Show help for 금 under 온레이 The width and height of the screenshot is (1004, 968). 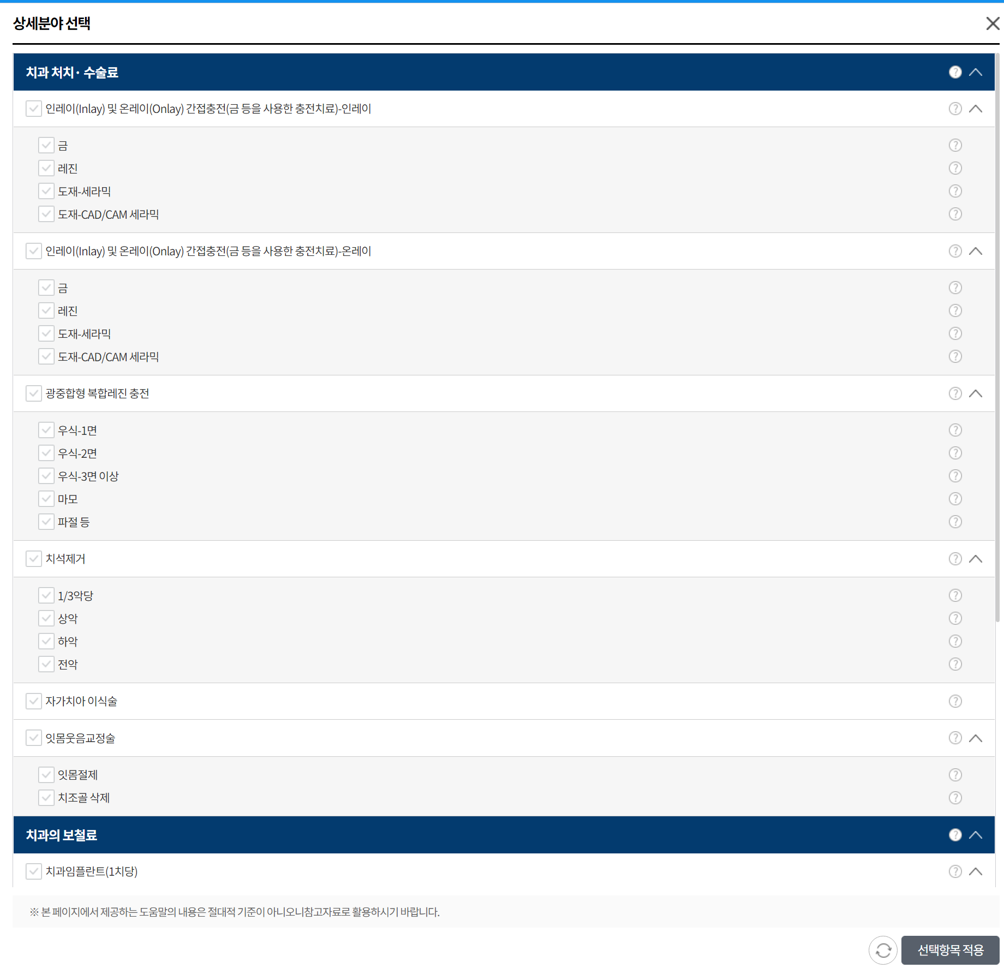pyautogui.click(x=955, y=288)
